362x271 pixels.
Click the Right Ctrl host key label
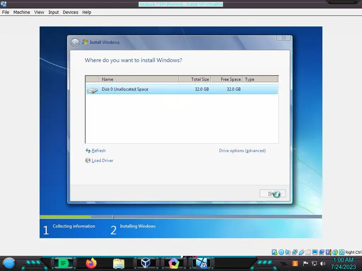coord(353,252)
